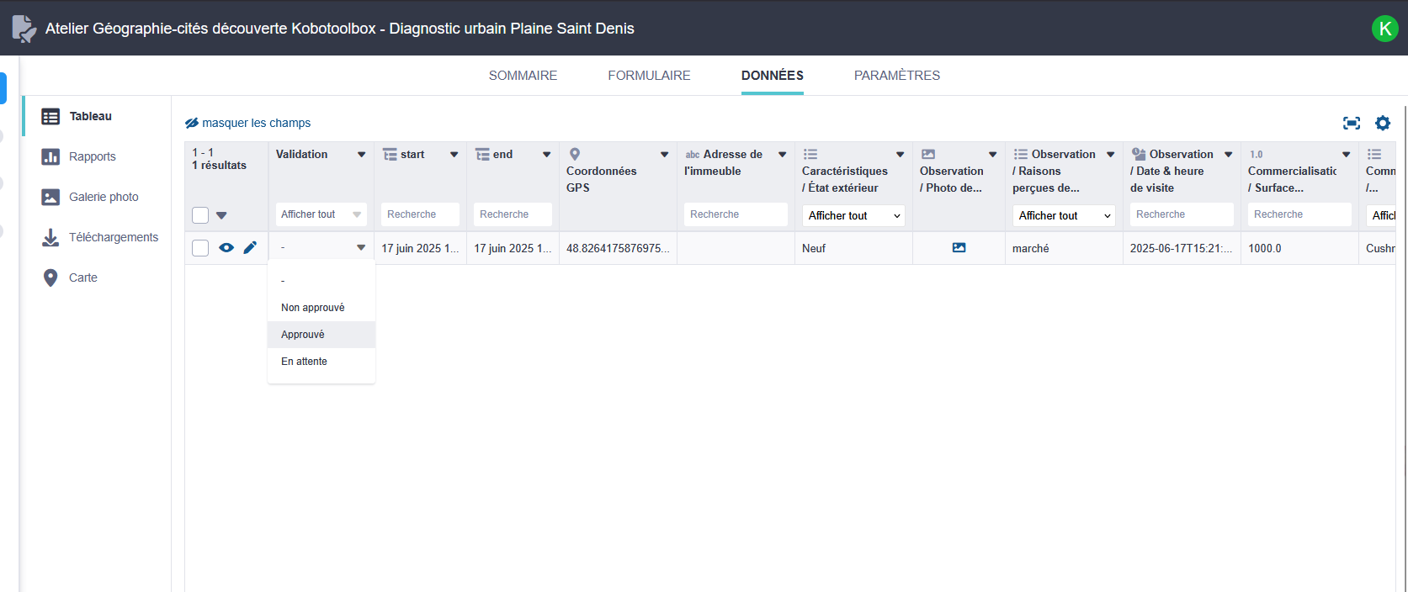Click the user avatar K icon
This screenshot has width=1408, height=592.
click(1384, 29)
